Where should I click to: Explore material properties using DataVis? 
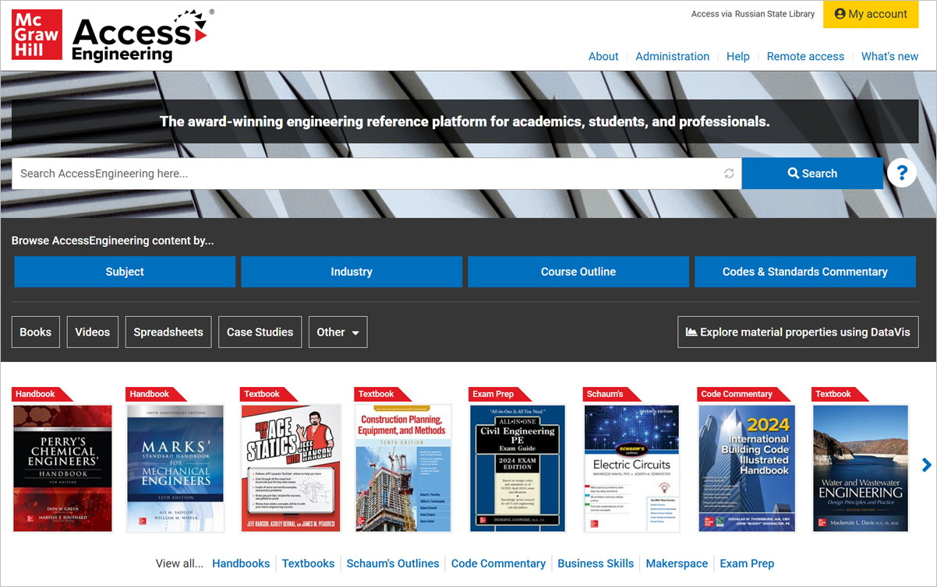(x=798, y=332)
